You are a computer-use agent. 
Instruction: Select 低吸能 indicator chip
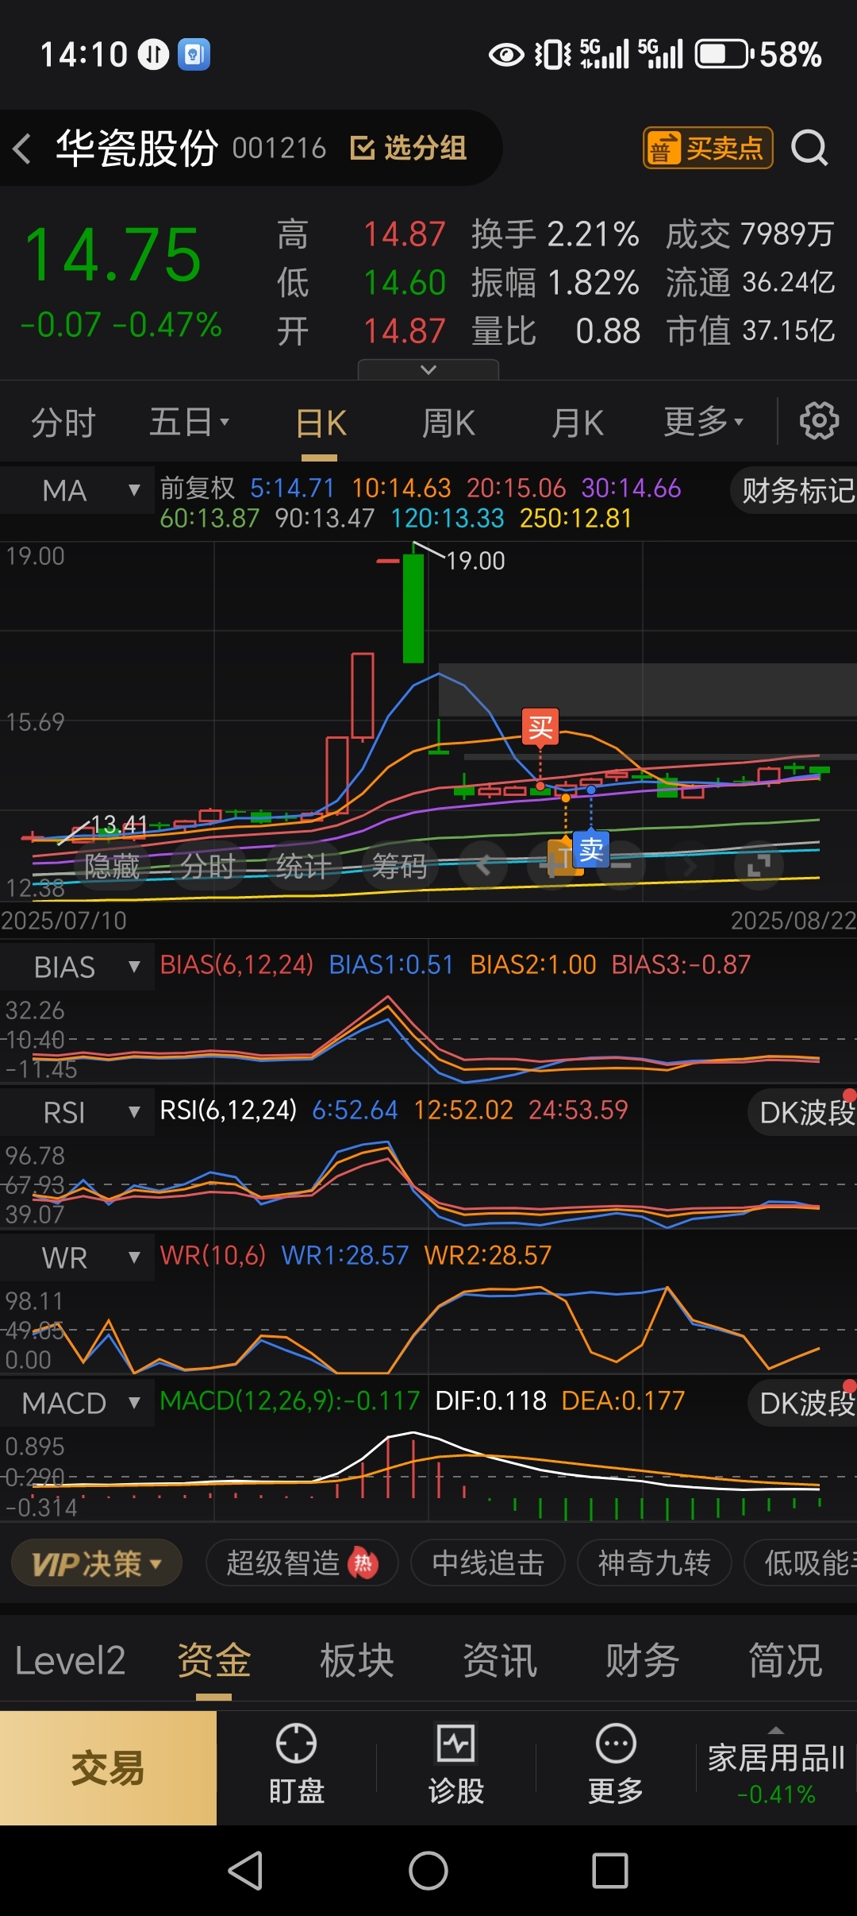801,1563
